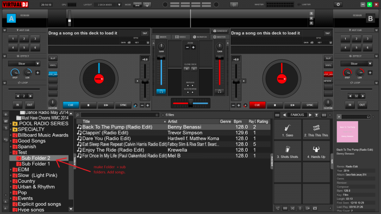Image resolution: width=381 pixels, height=214 pixels.
Task: Trigger the Shots Shots sample pad
Action: (x=288, y=152)
